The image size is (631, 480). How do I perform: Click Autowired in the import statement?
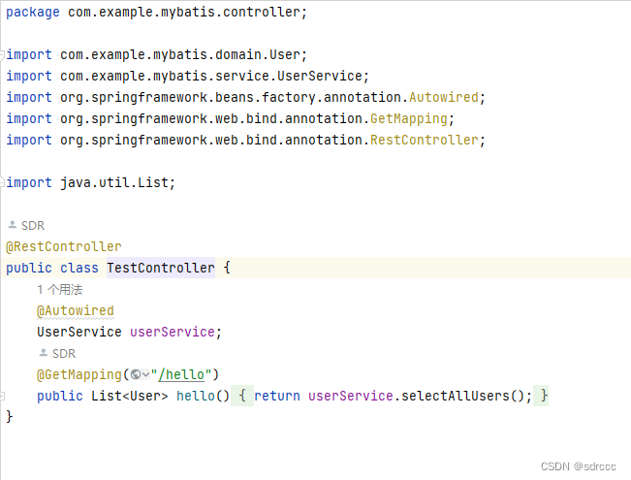[444, 97]
